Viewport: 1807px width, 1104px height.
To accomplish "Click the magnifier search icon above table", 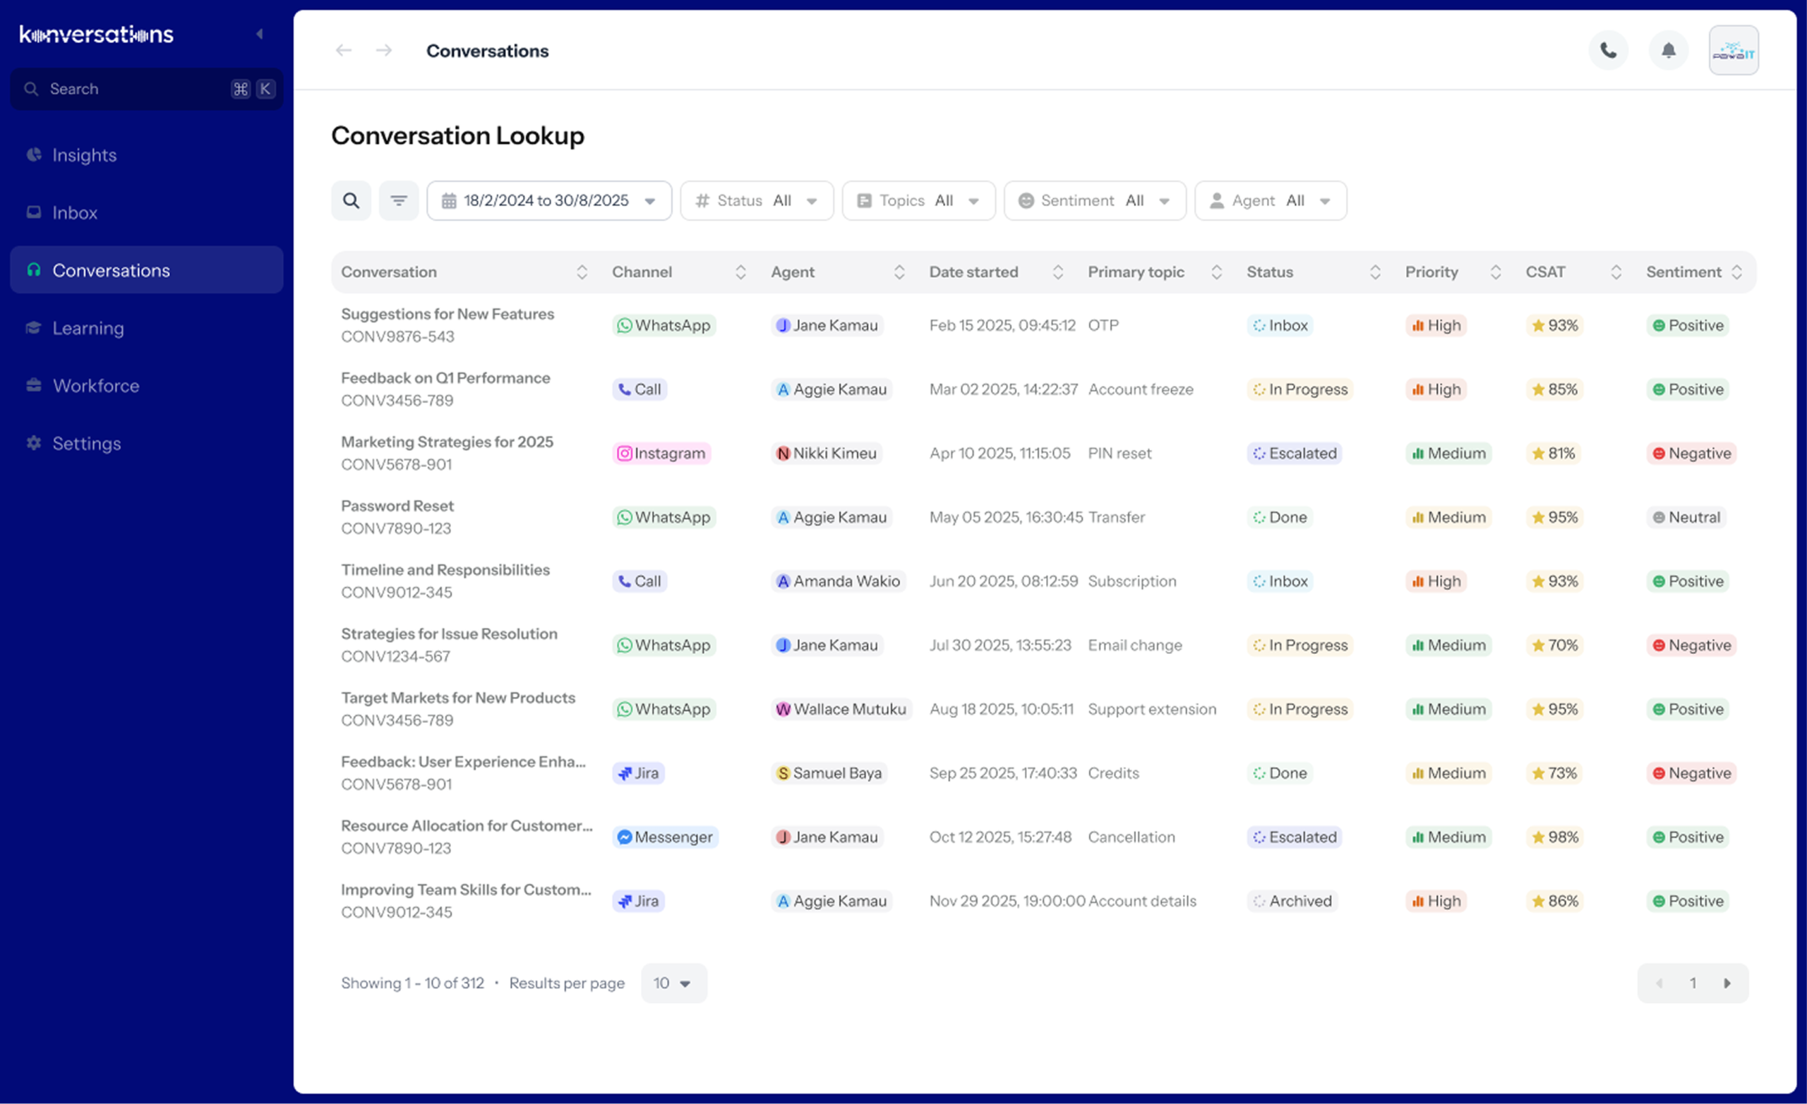I will tap(352, 201).
